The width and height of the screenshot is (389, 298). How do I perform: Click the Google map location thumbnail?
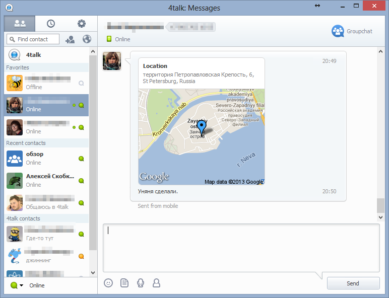[201, 137]
